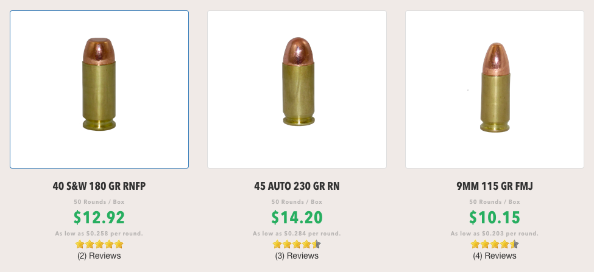
Task: Open the 40 S&W 180 GR RNFP product image
Action: tap(99, 89)
